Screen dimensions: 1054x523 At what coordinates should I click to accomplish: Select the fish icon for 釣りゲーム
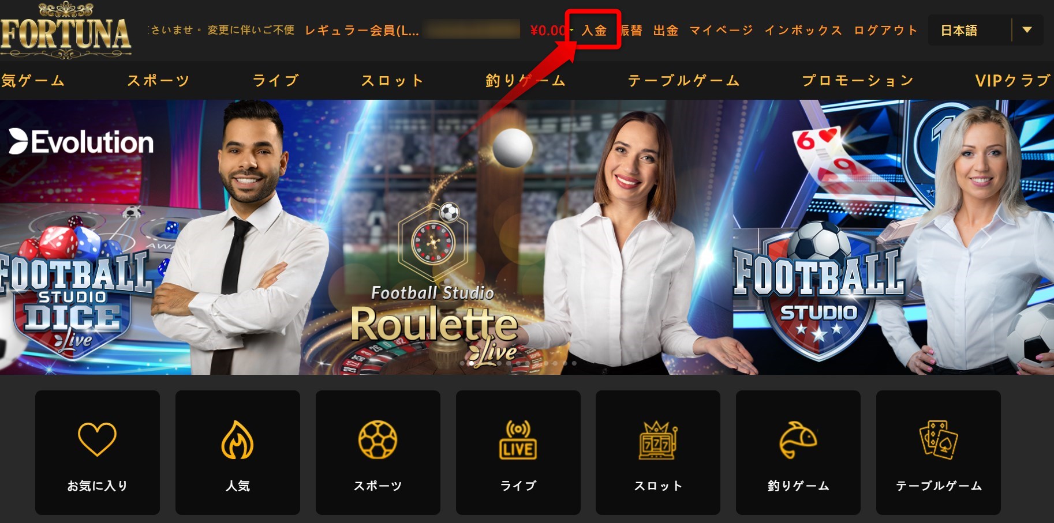pyautogui.click(x=798, y=440)
